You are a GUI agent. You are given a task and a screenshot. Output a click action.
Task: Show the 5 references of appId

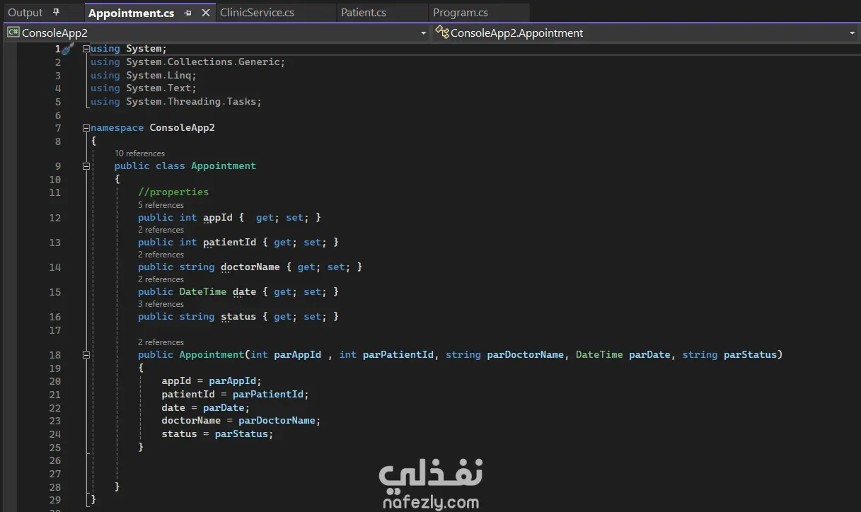click(x=161, y=205)
